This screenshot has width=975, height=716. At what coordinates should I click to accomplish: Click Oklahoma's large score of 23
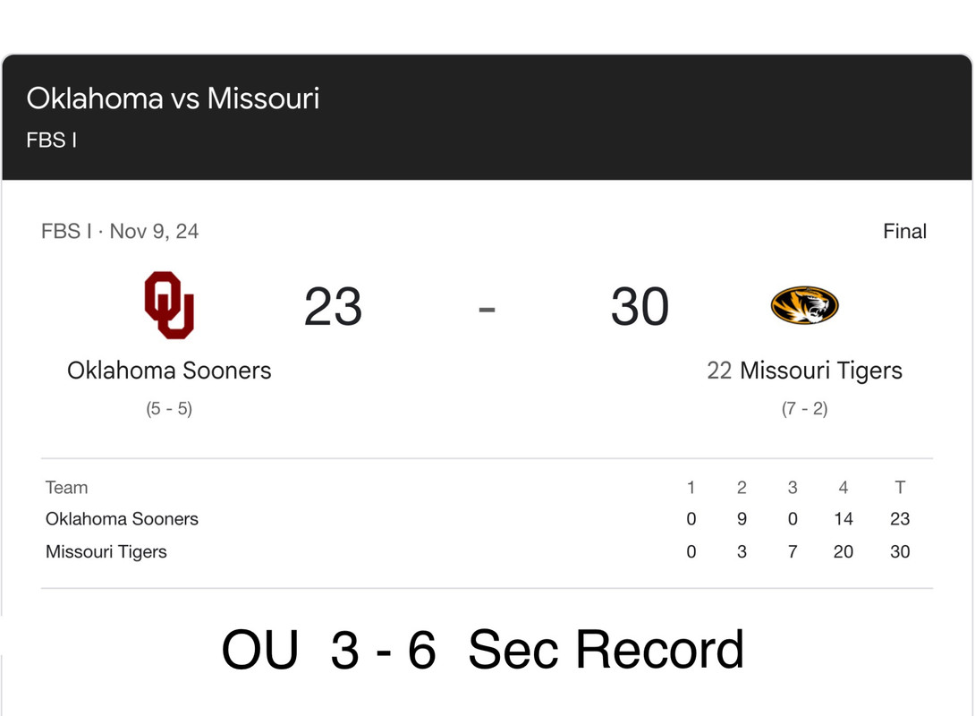pos(333,307)
